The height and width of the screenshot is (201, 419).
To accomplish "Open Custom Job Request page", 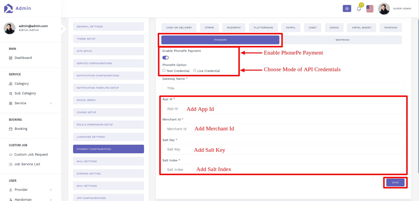I will tap(31, 155).
